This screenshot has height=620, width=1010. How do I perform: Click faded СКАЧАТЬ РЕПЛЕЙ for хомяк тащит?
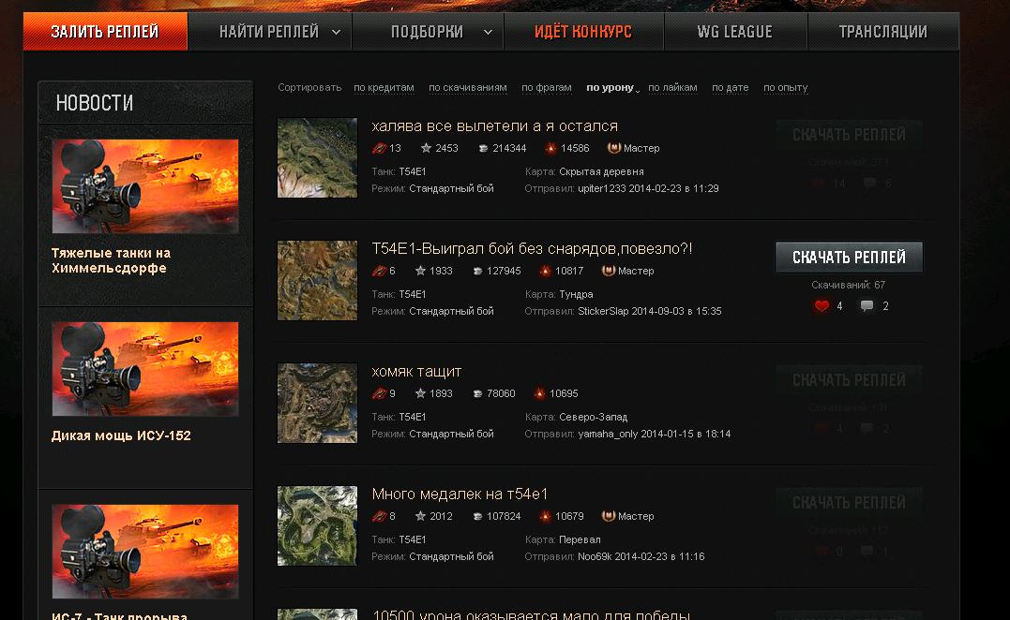(x=849, y=380)
